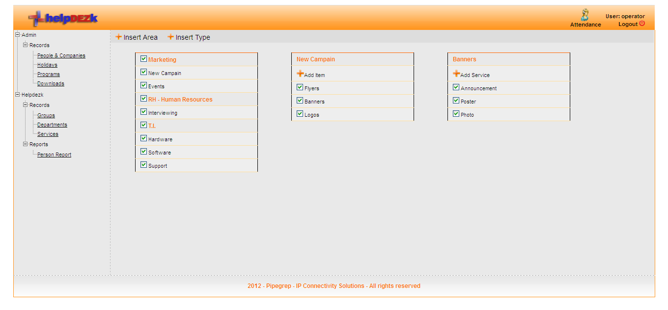Click the plus icon beside Insert Type
The width and height of the screenshot is (668, 310).
point(171,37)
